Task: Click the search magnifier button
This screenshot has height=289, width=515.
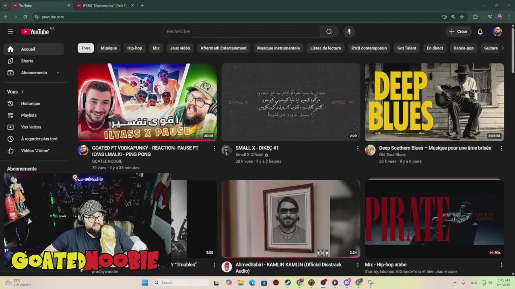Action: [x=329, y=32]
